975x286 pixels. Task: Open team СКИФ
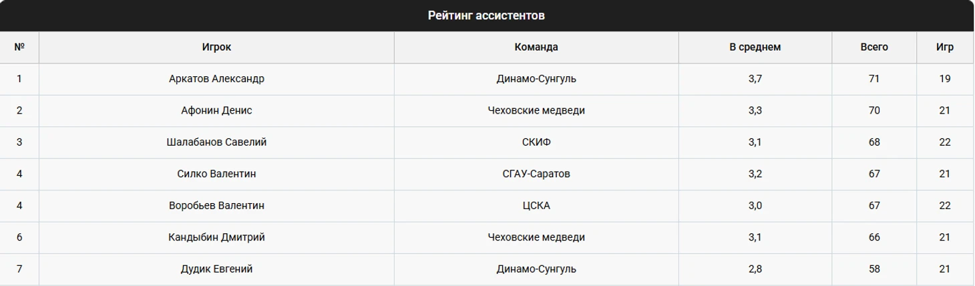pyautogui.click(x=536, y=142)
